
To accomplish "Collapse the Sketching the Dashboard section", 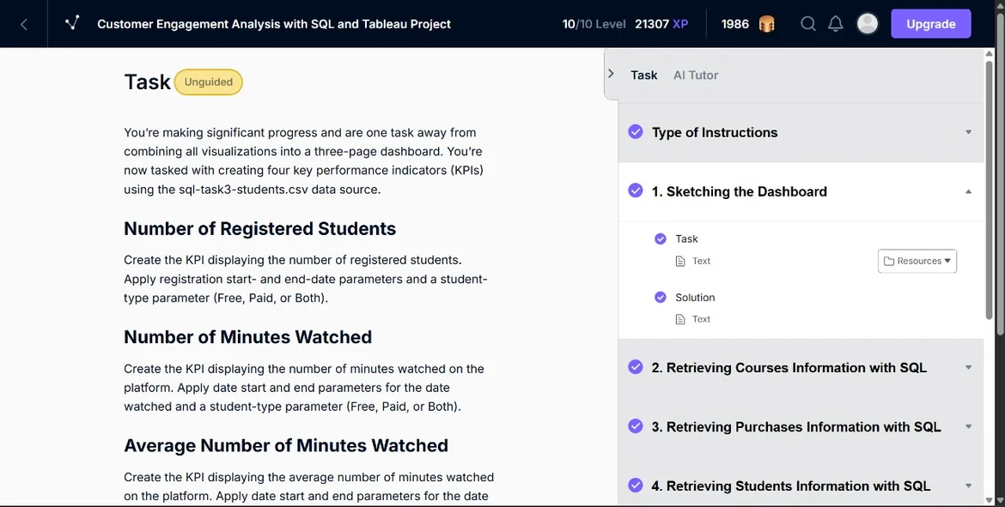I will coord(968,191).
